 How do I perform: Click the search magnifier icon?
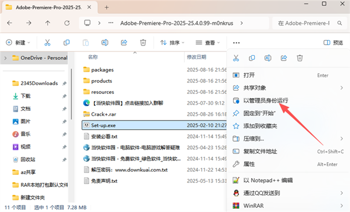click(x=340, y=23)
